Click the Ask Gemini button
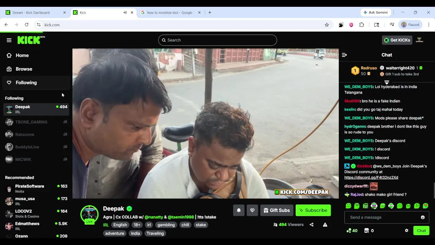The height and width of the screenshot is (245, 435). pyautogui.click(x=375, y=13)
